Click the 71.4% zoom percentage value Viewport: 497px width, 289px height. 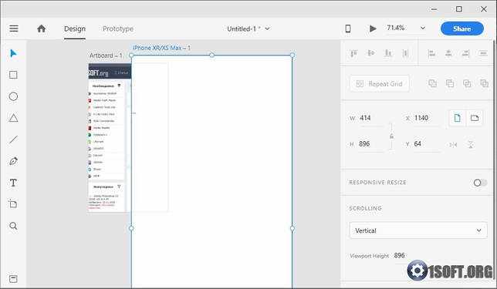pyautogui.click(x=396, y=28)
